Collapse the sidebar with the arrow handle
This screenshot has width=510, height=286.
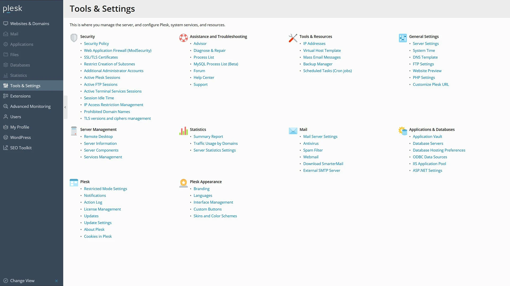[x=65, y=107]
